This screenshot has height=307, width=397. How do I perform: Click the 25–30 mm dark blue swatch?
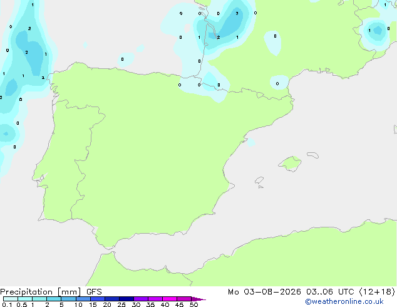(x=126, y=299)
